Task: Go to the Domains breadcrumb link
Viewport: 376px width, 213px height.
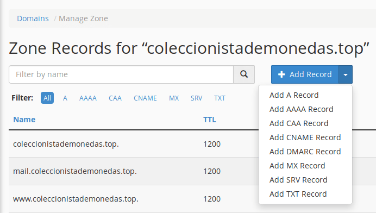Action: coord(33,18)
